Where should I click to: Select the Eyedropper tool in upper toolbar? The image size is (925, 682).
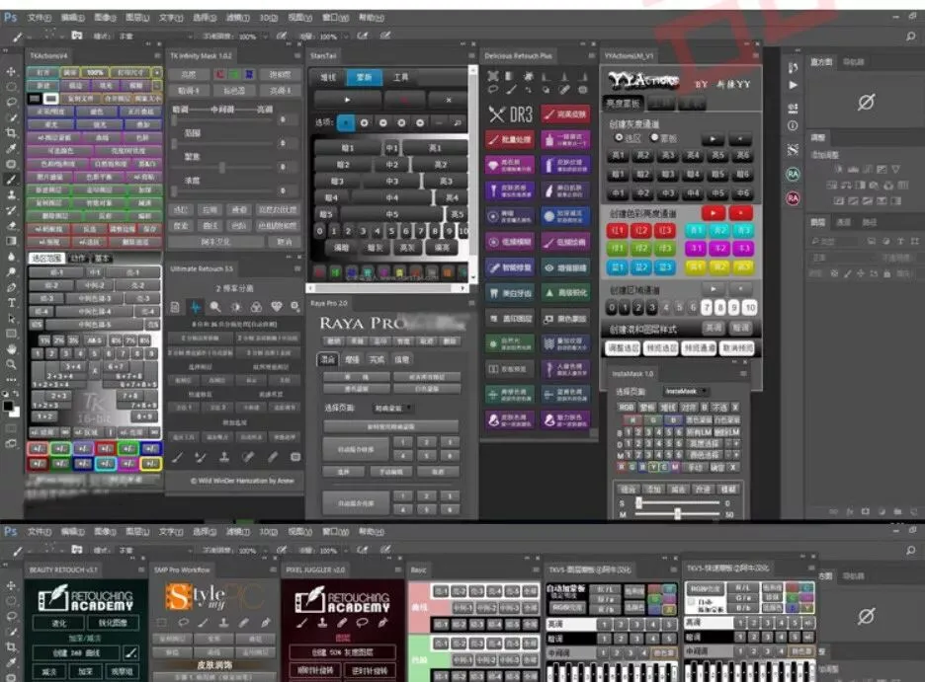click(11, 148)
